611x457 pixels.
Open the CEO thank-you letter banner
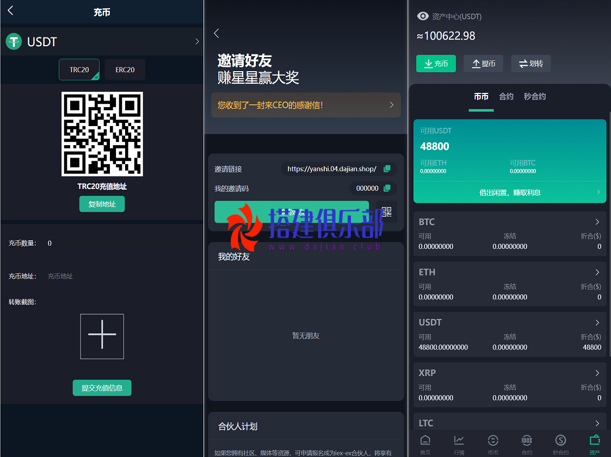coord(306,105)
